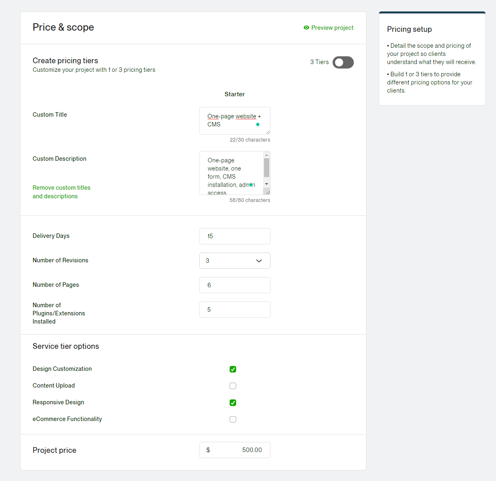Toggle the 3 Tiers switch

pos(343,62)
